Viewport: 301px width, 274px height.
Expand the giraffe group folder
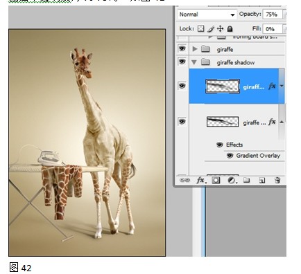pyautogui.click(x=195, y=49)
